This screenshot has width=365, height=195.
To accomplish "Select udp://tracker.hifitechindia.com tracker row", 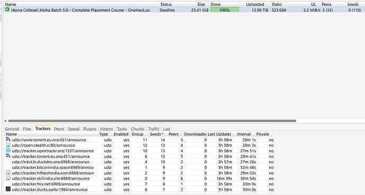I will click(139, 173).
